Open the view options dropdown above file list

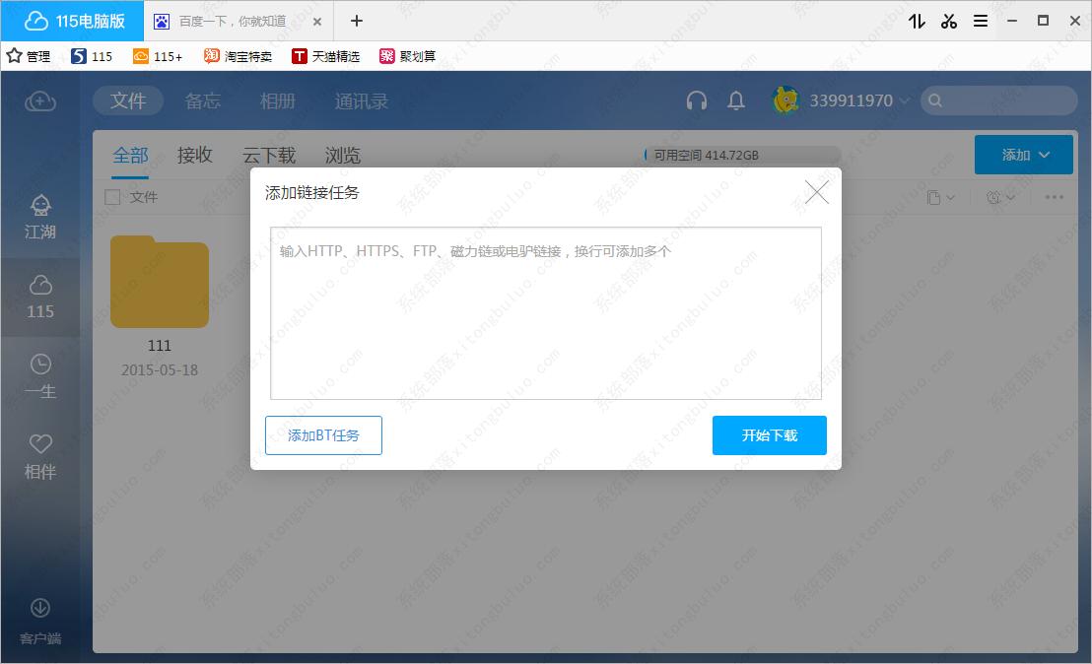(x=940, y=197)
